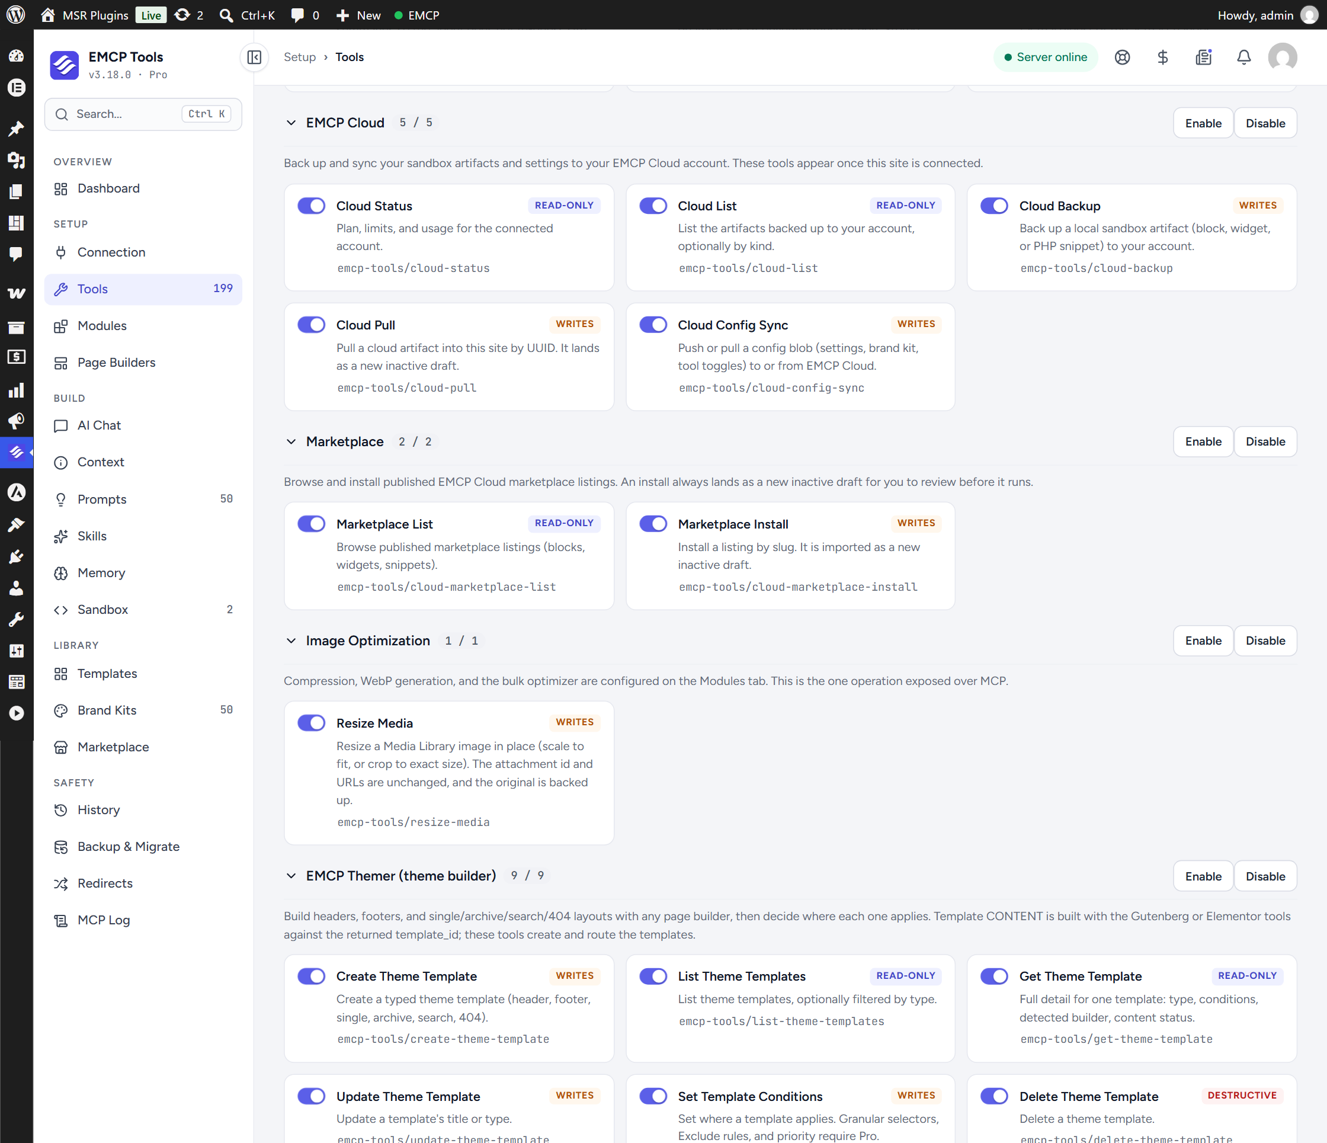Toggle the Delete Theme Template switch

[995, 1096]
